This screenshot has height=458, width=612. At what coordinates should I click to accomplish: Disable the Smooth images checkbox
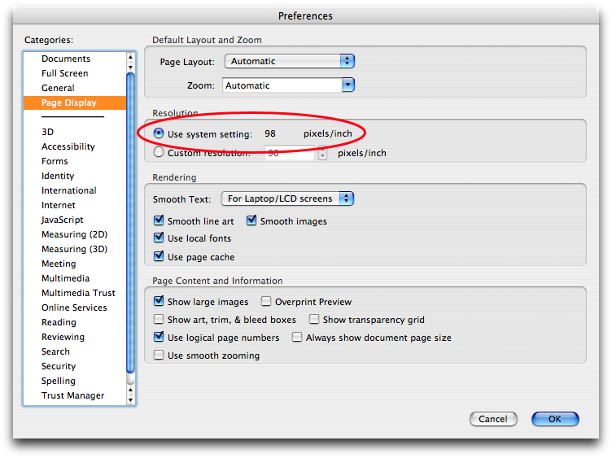251,221
